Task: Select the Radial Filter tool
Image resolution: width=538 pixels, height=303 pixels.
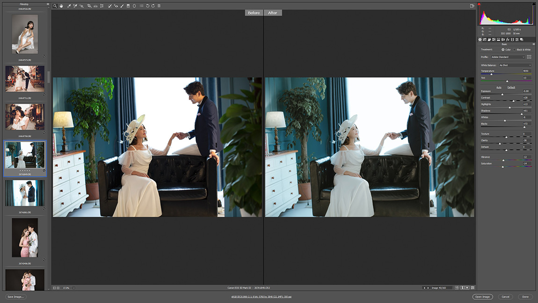Action: pyautogui.click(x=134, y=6)
